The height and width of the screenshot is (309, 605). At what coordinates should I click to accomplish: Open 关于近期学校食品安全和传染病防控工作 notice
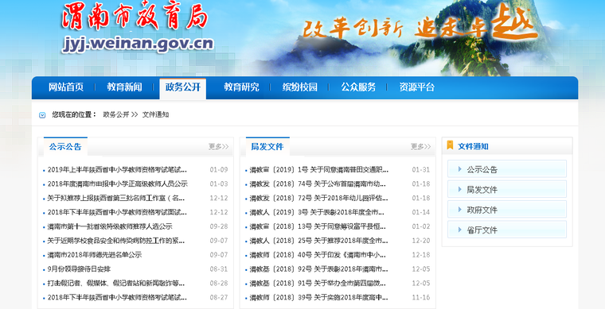[115, 241]
